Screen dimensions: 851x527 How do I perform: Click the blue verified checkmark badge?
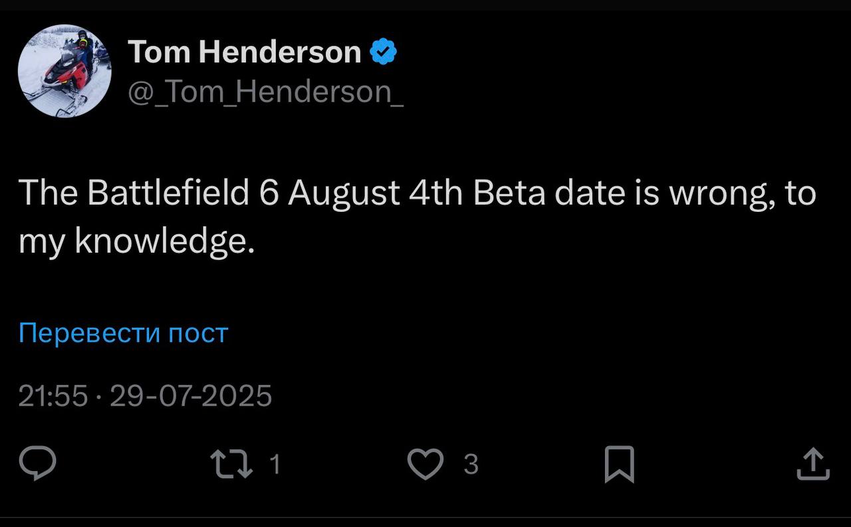point(384,52)
